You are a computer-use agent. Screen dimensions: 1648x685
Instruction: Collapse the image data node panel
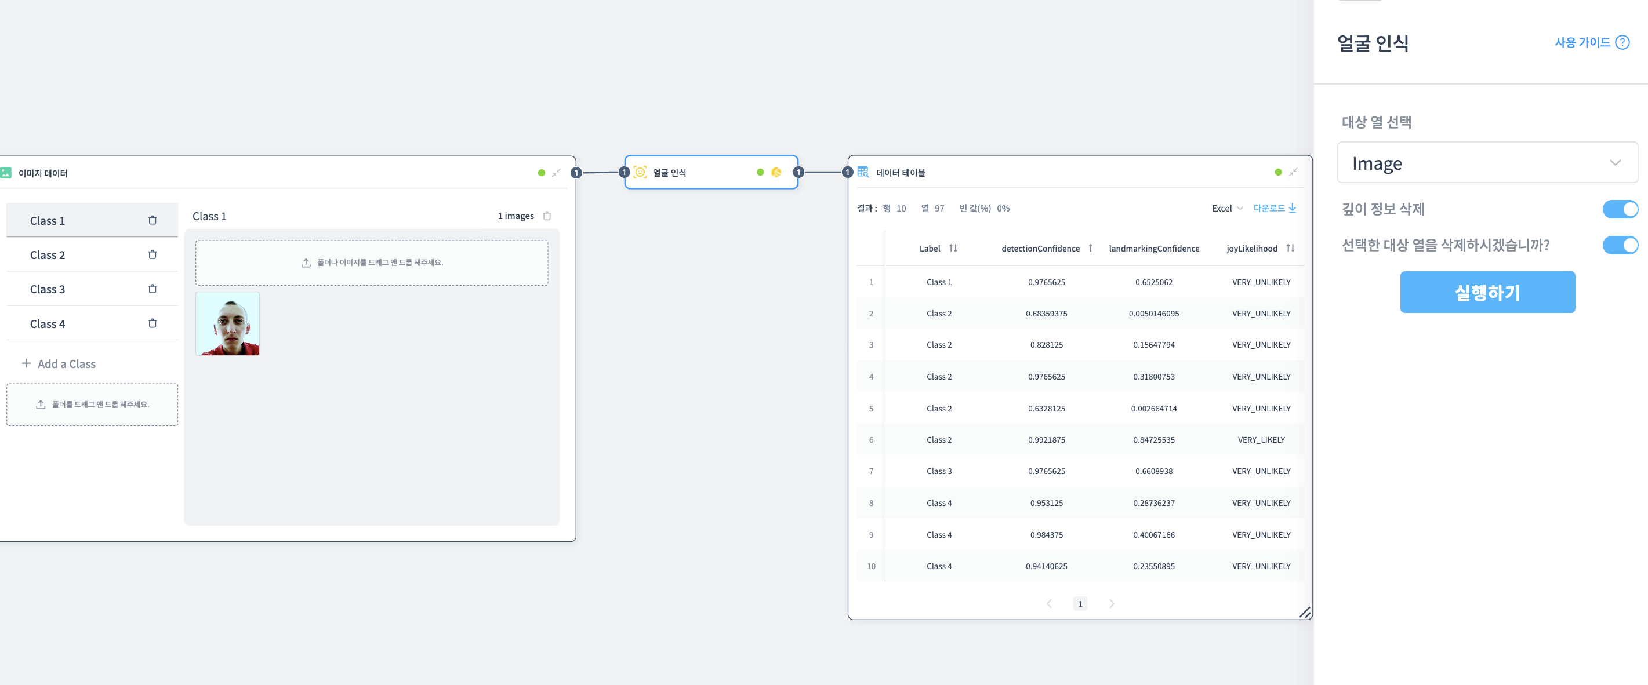point(557,173)
